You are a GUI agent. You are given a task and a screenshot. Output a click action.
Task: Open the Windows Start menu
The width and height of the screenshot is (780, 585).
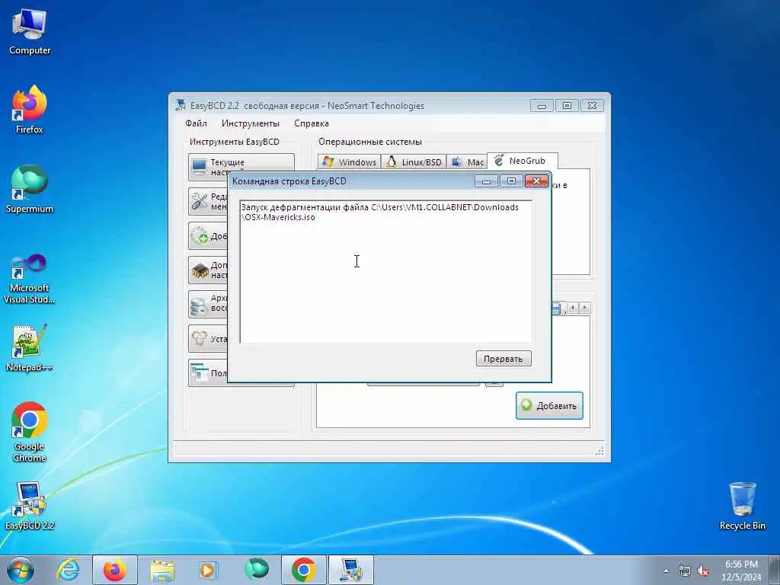tap(21, 570)
